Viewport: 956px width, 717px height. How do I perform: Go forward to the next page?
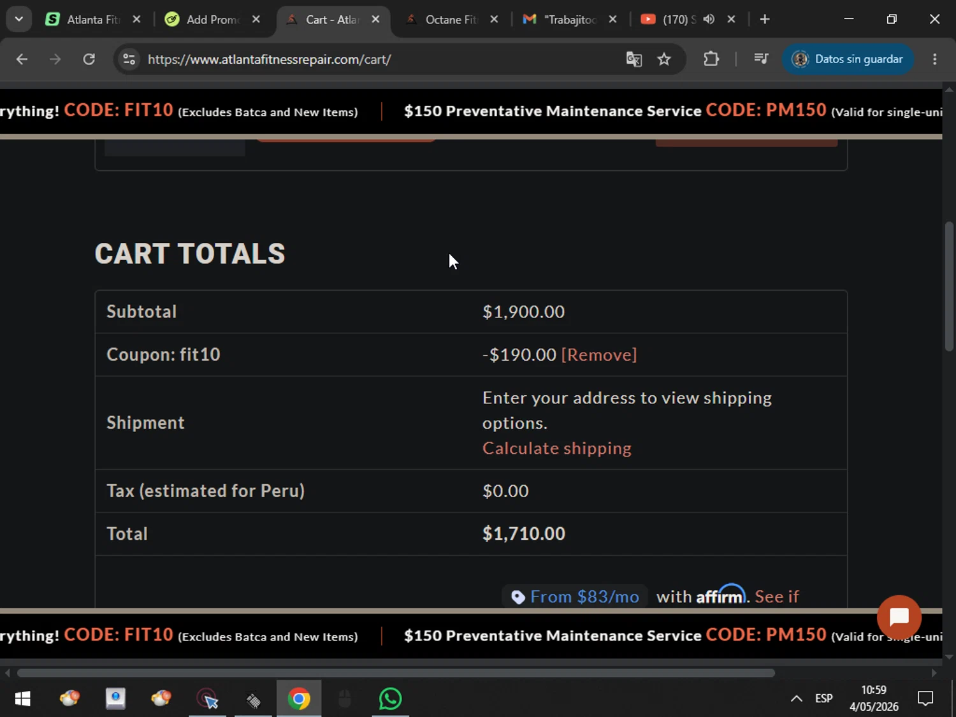(55, 59)
